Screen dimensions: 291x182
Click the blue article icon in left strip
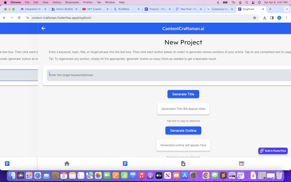click(x=7, y=163)
